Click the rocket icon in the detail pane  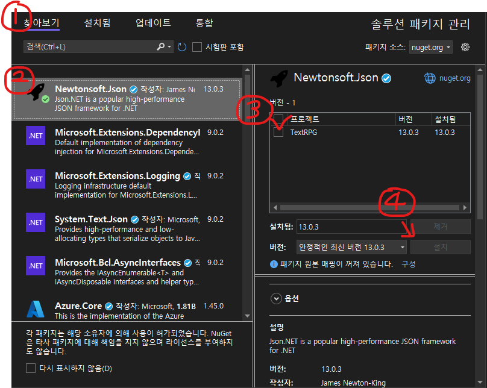point(279,78)
